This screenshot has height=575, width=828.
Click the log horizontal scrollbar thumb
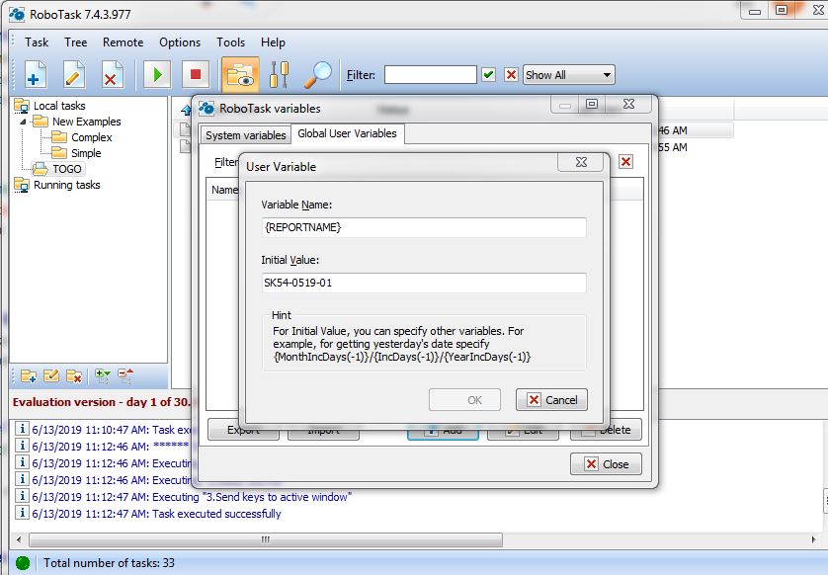(266, 539)
